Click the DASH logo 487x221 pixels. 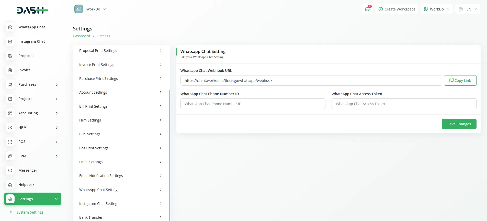coord(32,10)
